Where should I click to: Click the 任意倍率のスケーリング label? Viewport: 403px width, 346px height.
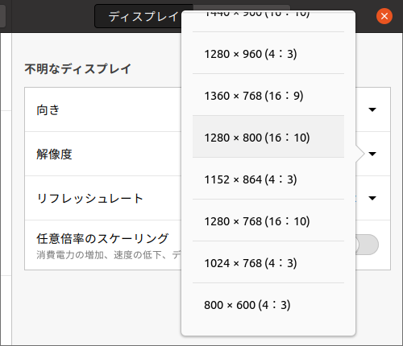tap(102, 238)
